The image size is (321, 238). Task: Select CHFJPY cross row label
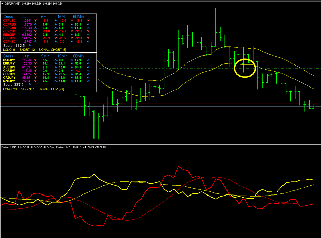[9, 71]
